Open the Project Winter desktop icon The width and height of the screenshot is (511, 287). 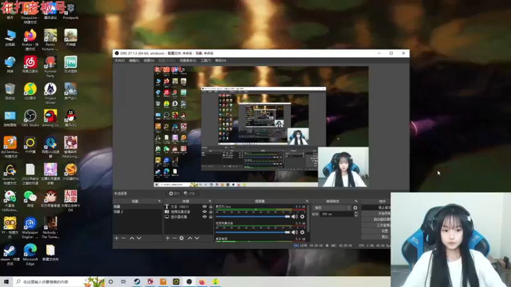point(50,94)
